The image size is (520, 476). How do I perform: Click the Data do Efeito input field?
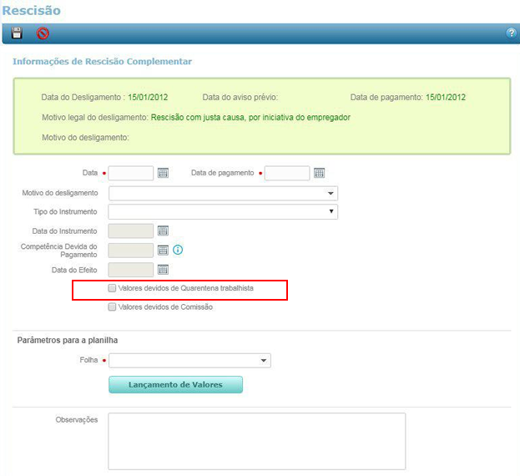tap(131, 270)
